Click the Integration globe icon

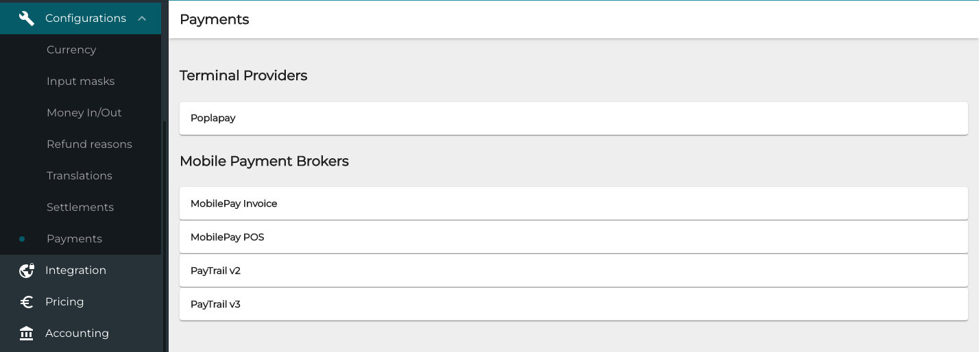(27, 271)
